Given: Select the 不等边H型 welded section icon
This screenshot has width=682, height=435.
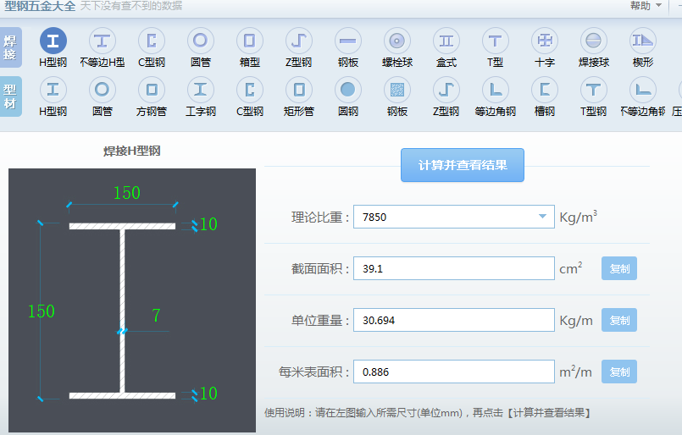Looking at the screenshot, I should coord(103,41).
